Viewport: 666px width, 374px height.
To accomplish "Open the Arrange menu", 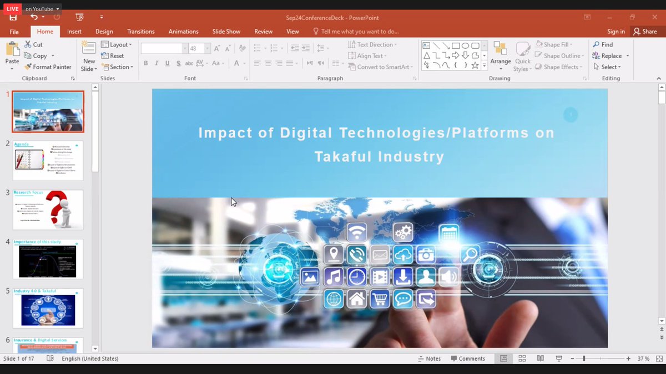I will (x=501, y=56).
